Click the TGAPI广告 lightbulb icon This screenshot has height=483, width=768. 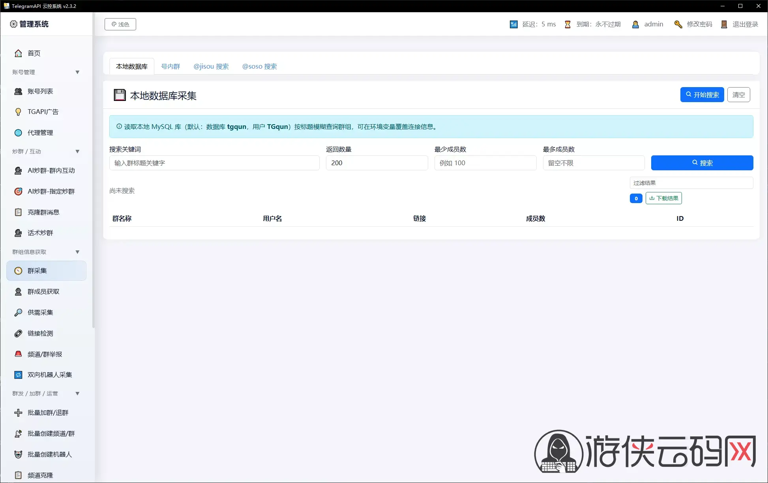tap(18, 112)
